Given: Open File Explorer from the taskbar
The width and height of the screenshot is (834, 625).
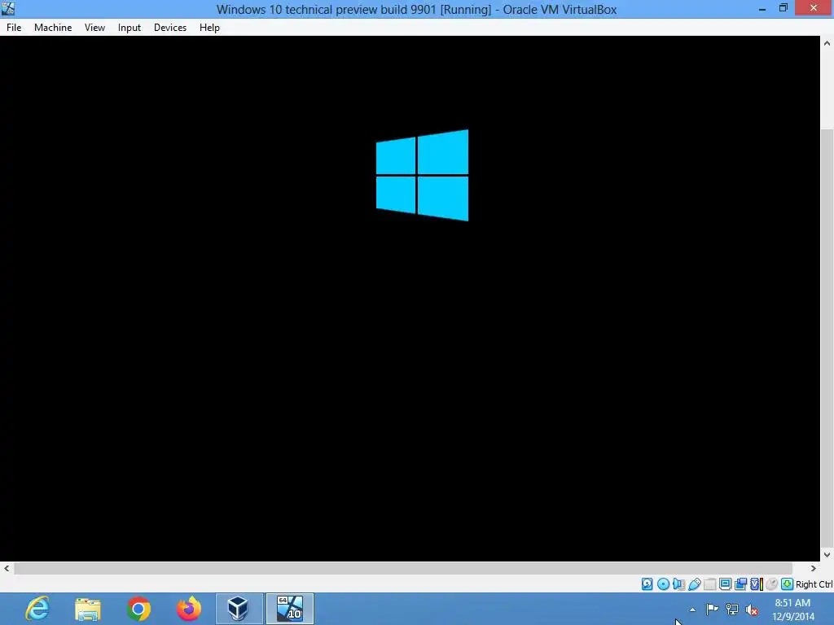Looking at the screenshot, I should [x=88, y=609].
